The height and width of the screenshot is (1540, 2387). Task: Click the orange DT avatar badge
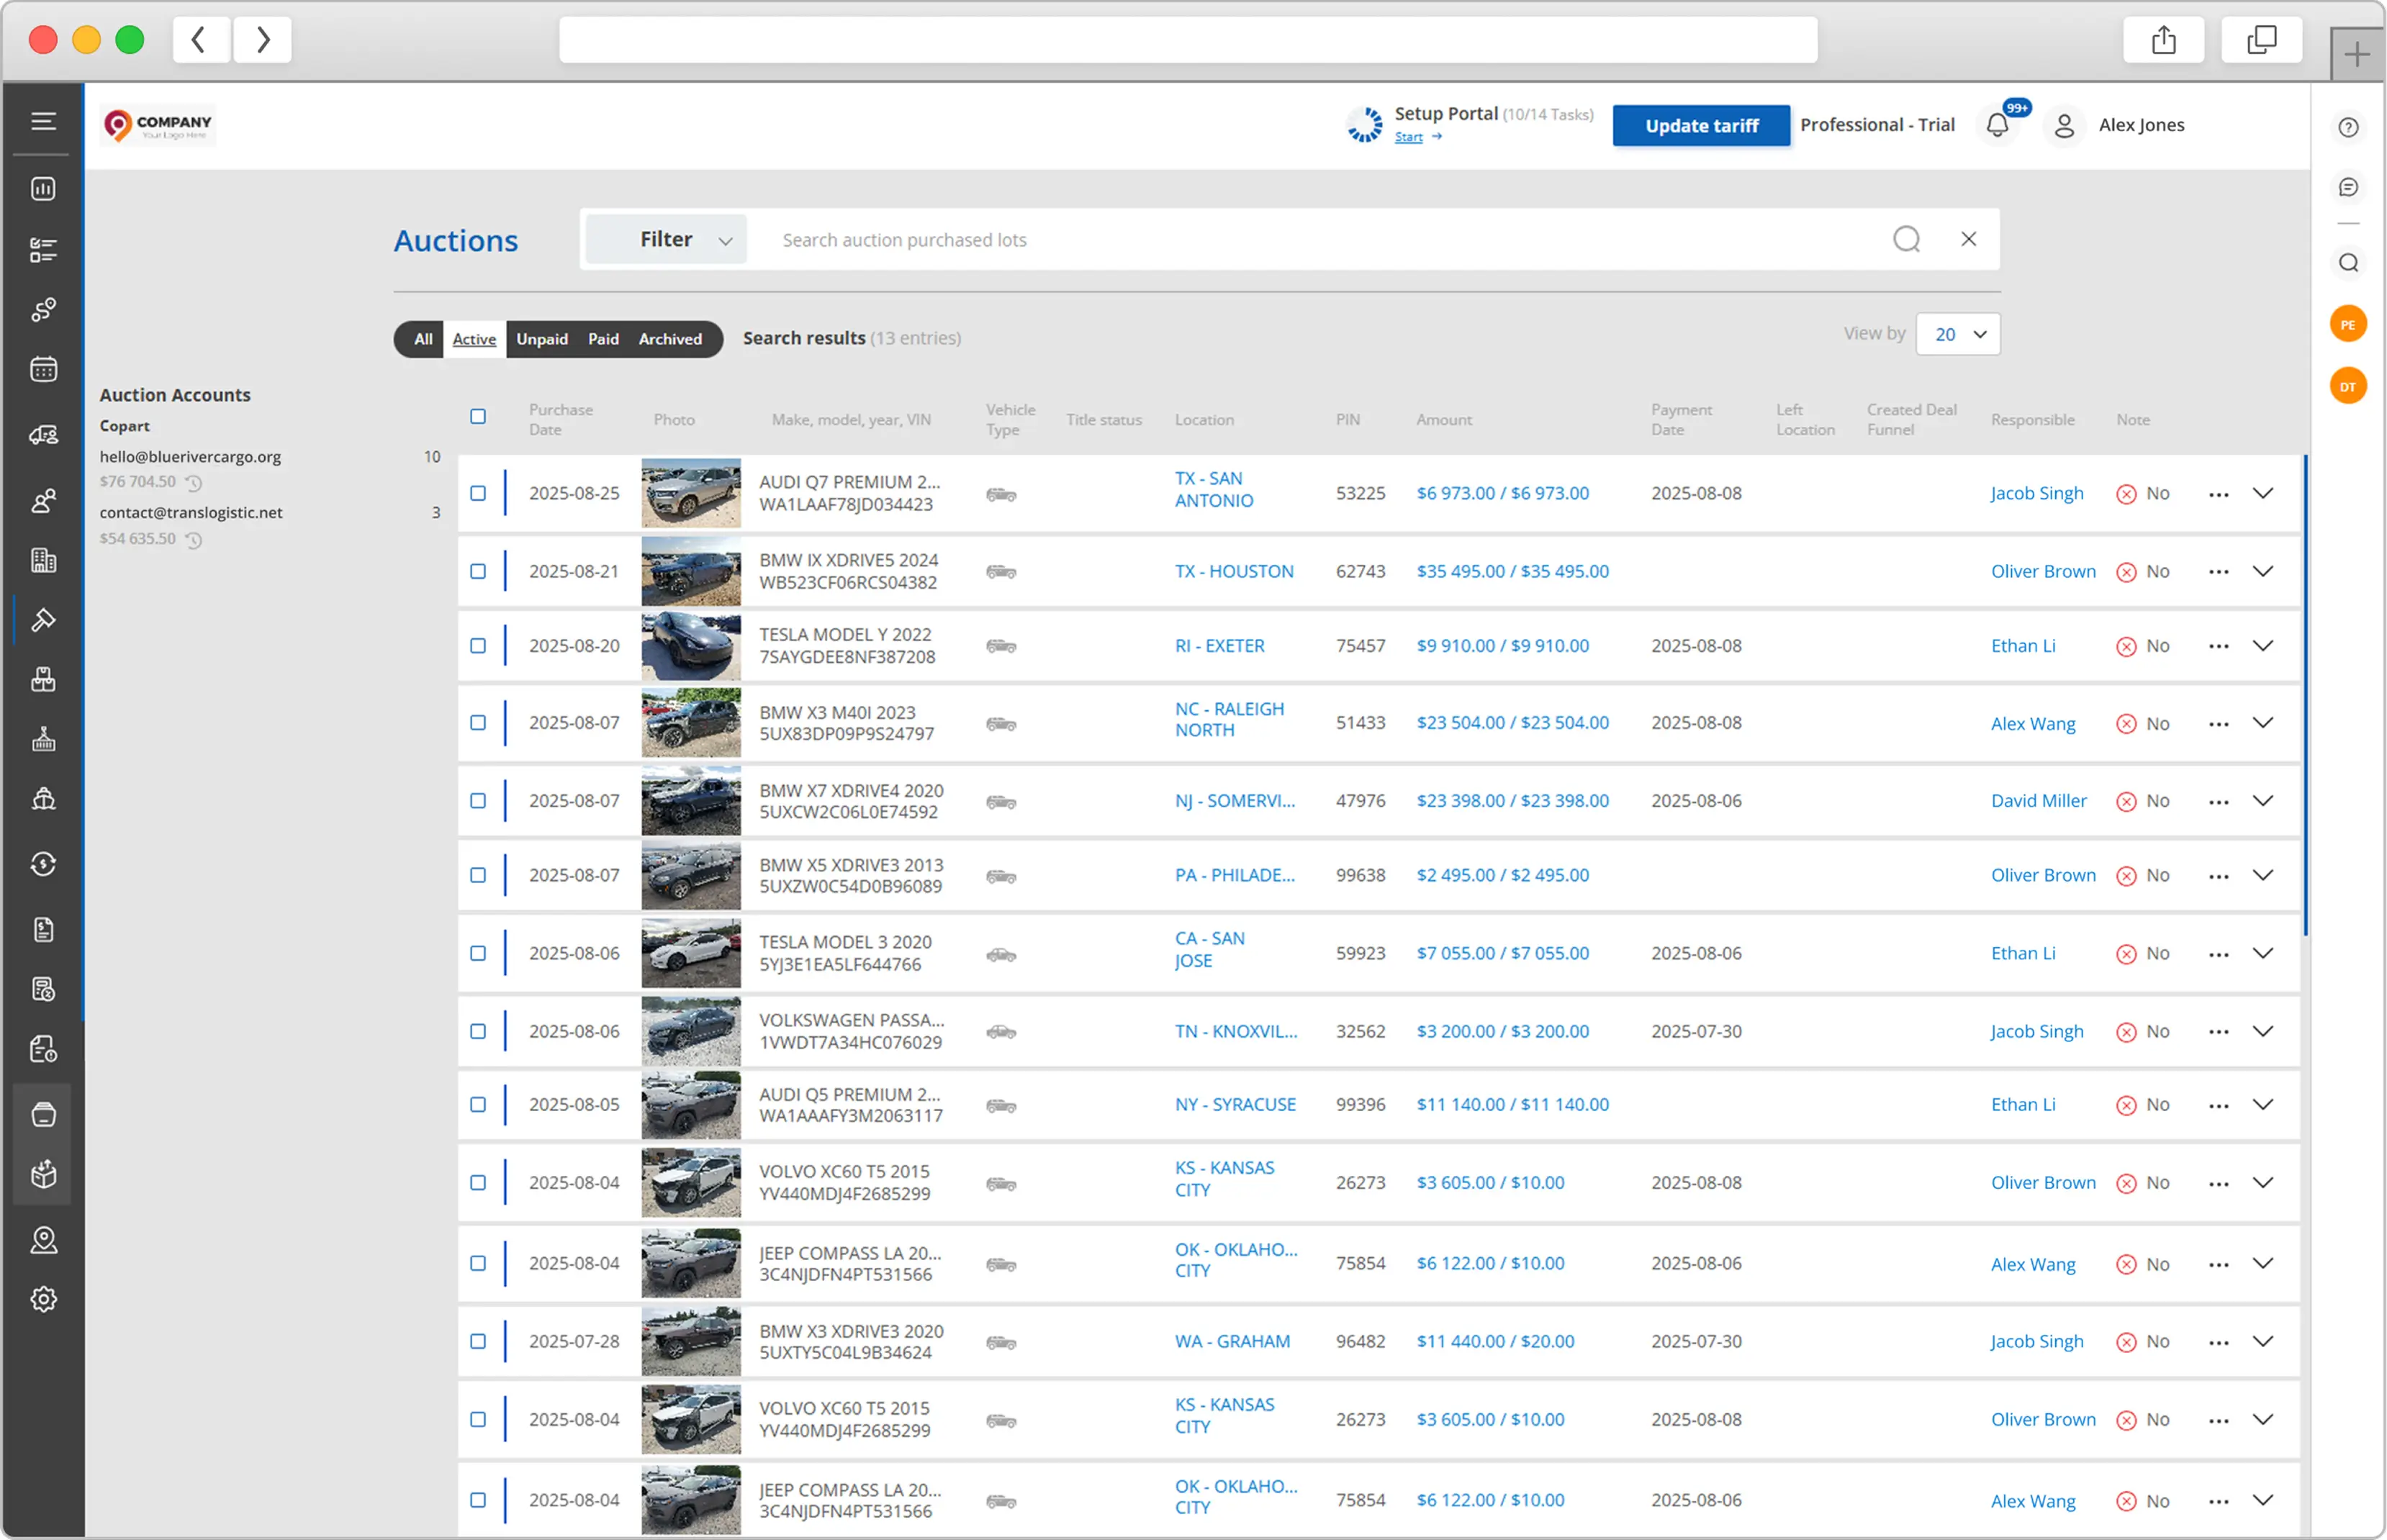click(2348, 386)
